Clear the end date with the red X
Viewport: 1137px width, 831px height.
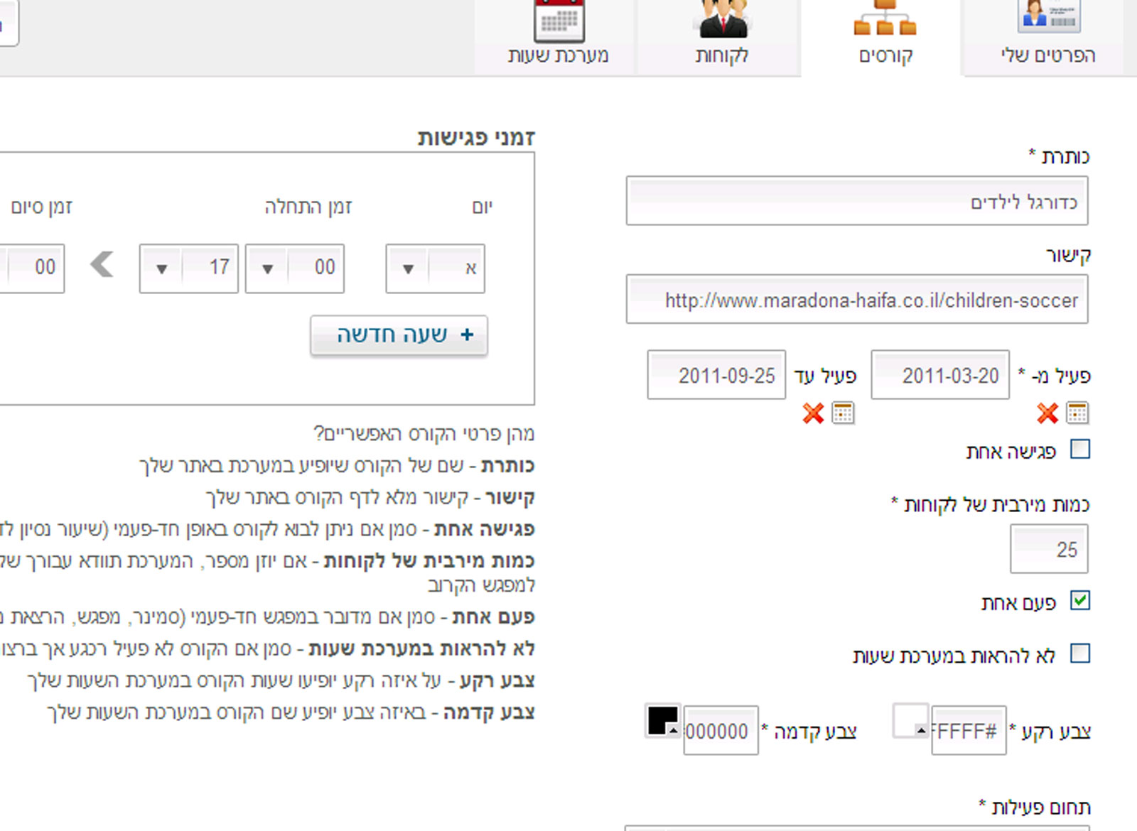point(814,411)
